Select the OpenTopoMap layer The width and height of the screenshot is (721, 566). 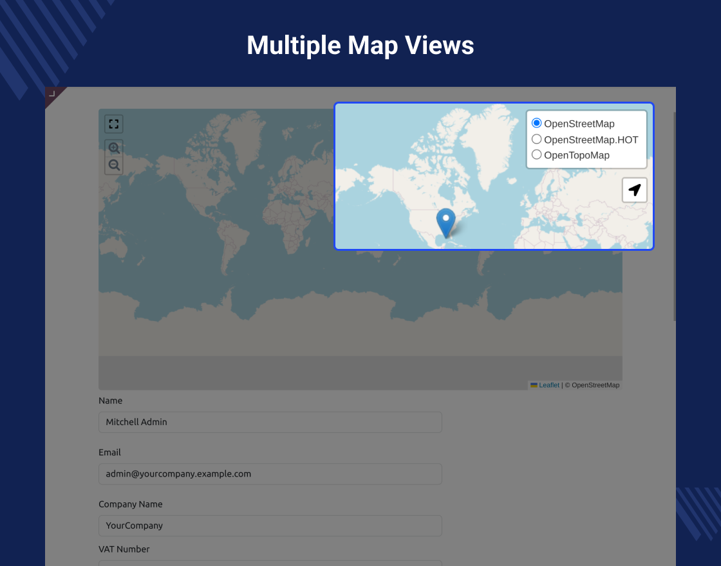point(536,155)
